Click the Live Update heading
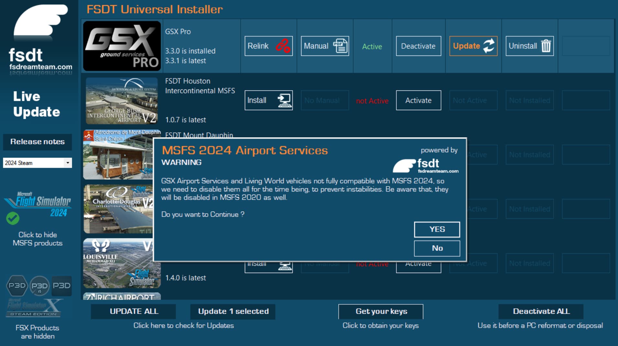This screenshot has width=618, height=346. (36, 104)
